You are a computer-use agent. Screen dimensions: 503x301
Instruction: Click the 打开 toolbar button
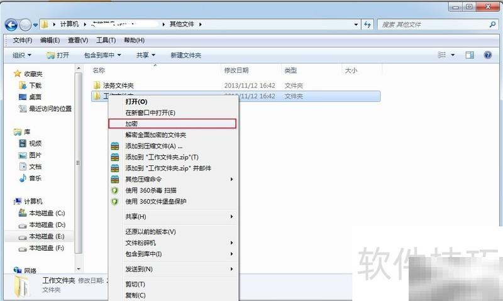58,55
